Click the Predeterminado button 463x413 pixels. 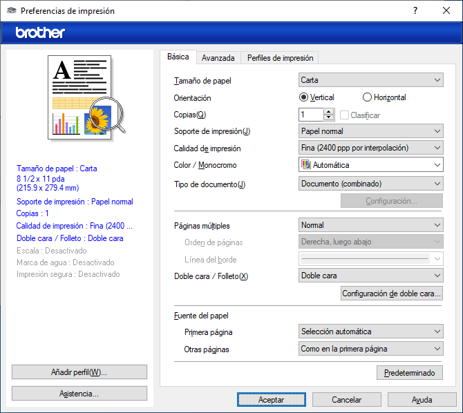tap(409, 373)
